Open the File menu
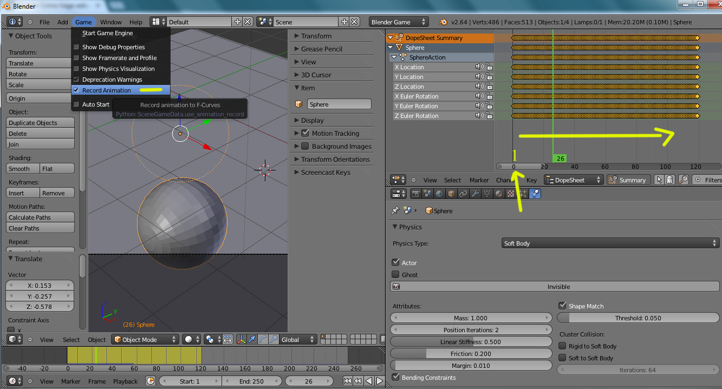 click(44, 22)
